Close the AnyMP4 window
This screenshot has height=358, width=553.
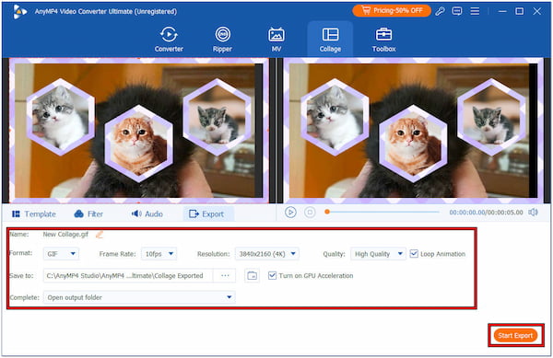tap(536, 11)
